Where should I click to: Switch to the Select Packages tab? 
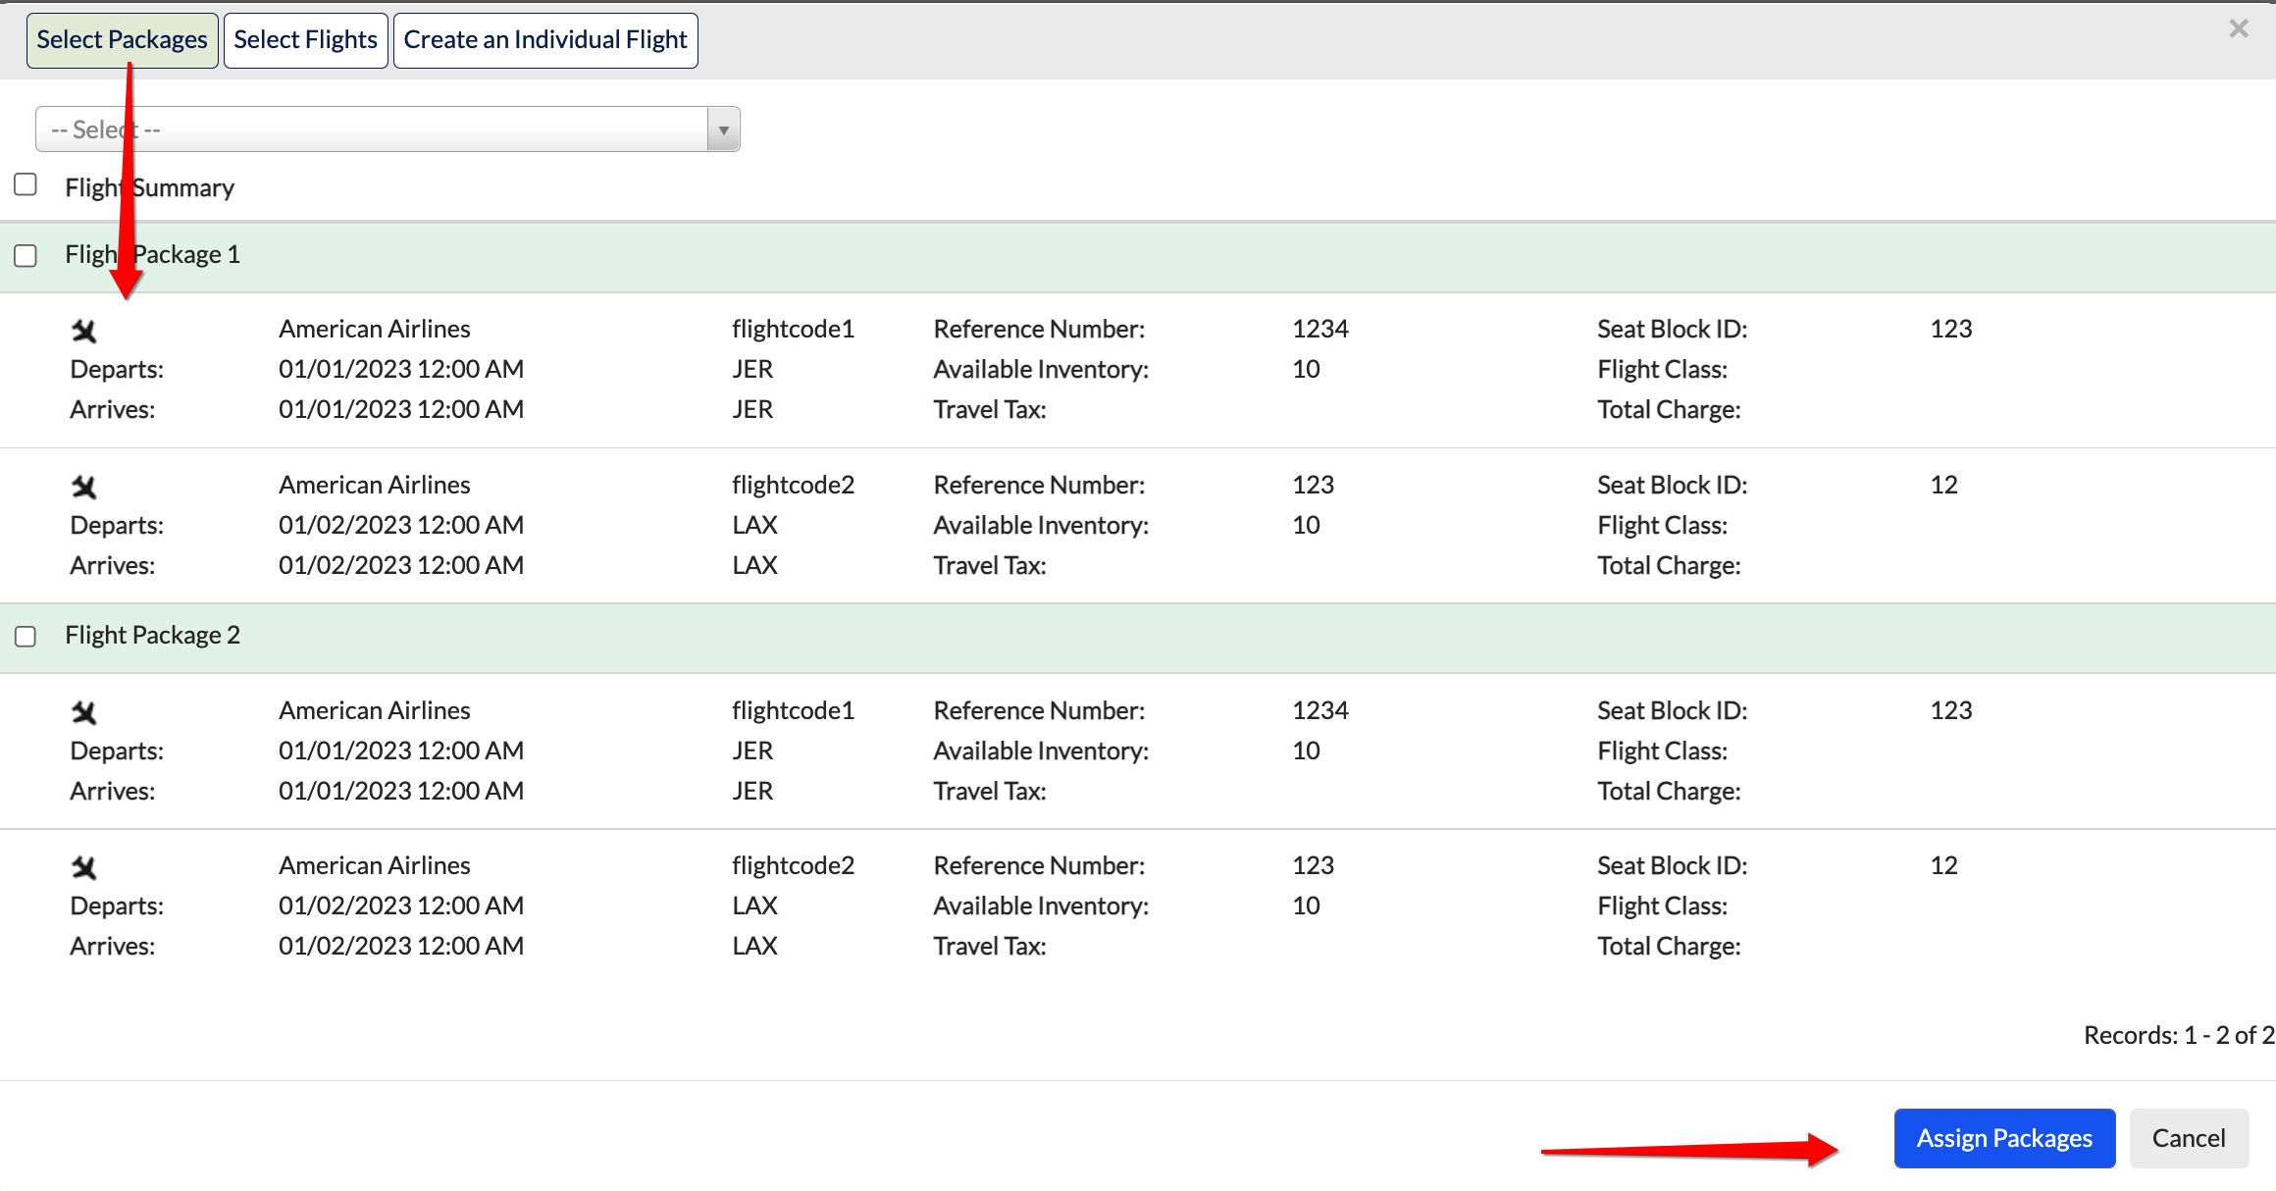click(122, 40)
